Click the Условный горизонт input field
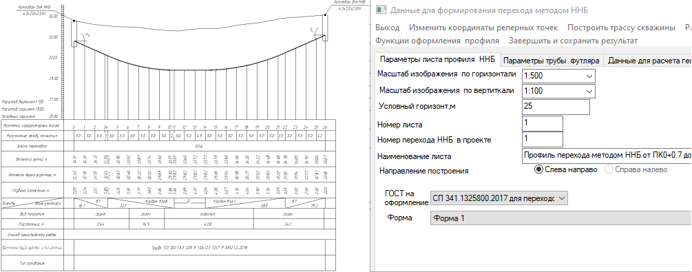Screen dimensions: 692x272 tap(556, 107)
